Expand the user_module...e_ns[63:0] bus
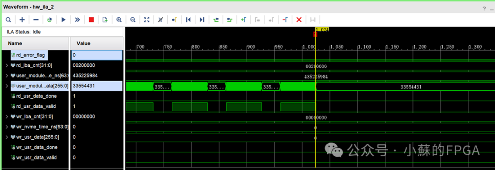 pos(6,76)
